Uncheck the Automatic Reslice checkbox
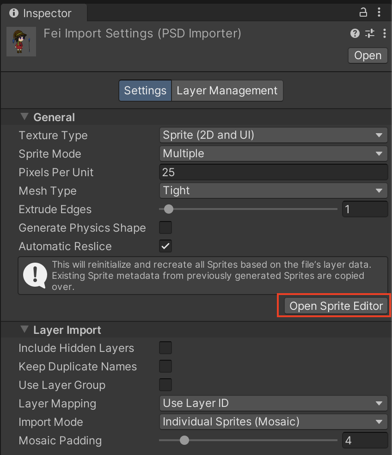This screenshot has height=455, width=392. [x=165, y=246]
